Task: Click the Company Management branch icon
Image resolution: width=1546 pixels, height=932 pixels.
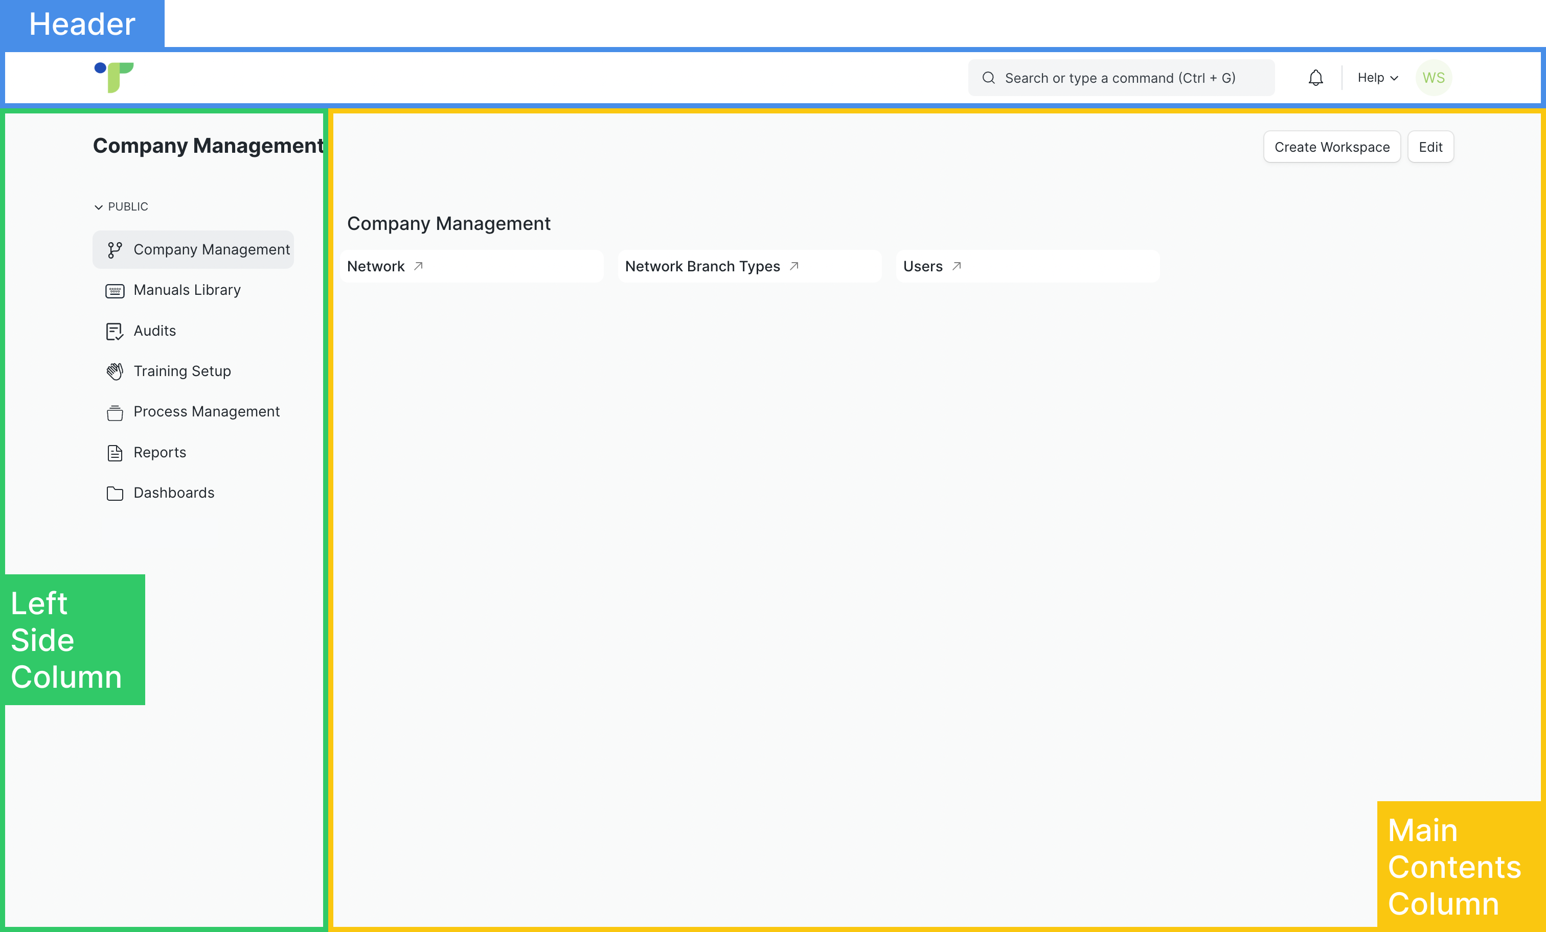Action: [x=115, y=250]
